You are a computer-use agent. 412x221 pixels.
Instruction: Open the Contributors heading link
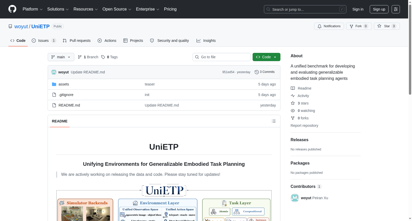pos(306,187)
